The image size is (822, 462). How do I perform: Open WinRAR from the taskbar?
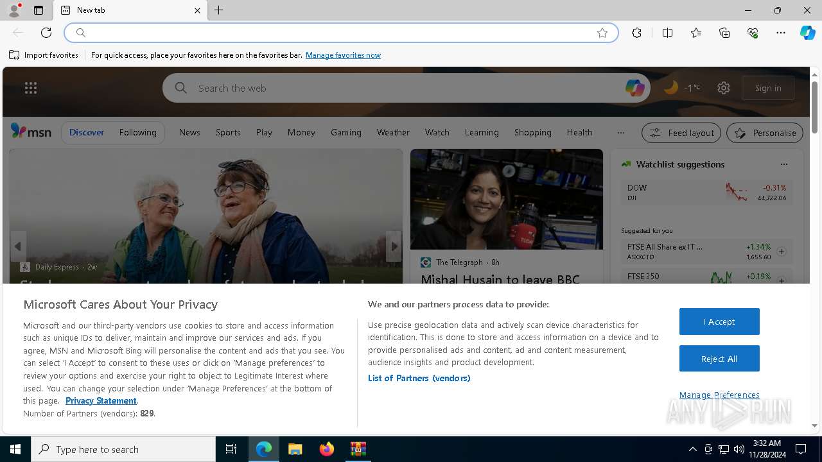[x=358, y=449]
